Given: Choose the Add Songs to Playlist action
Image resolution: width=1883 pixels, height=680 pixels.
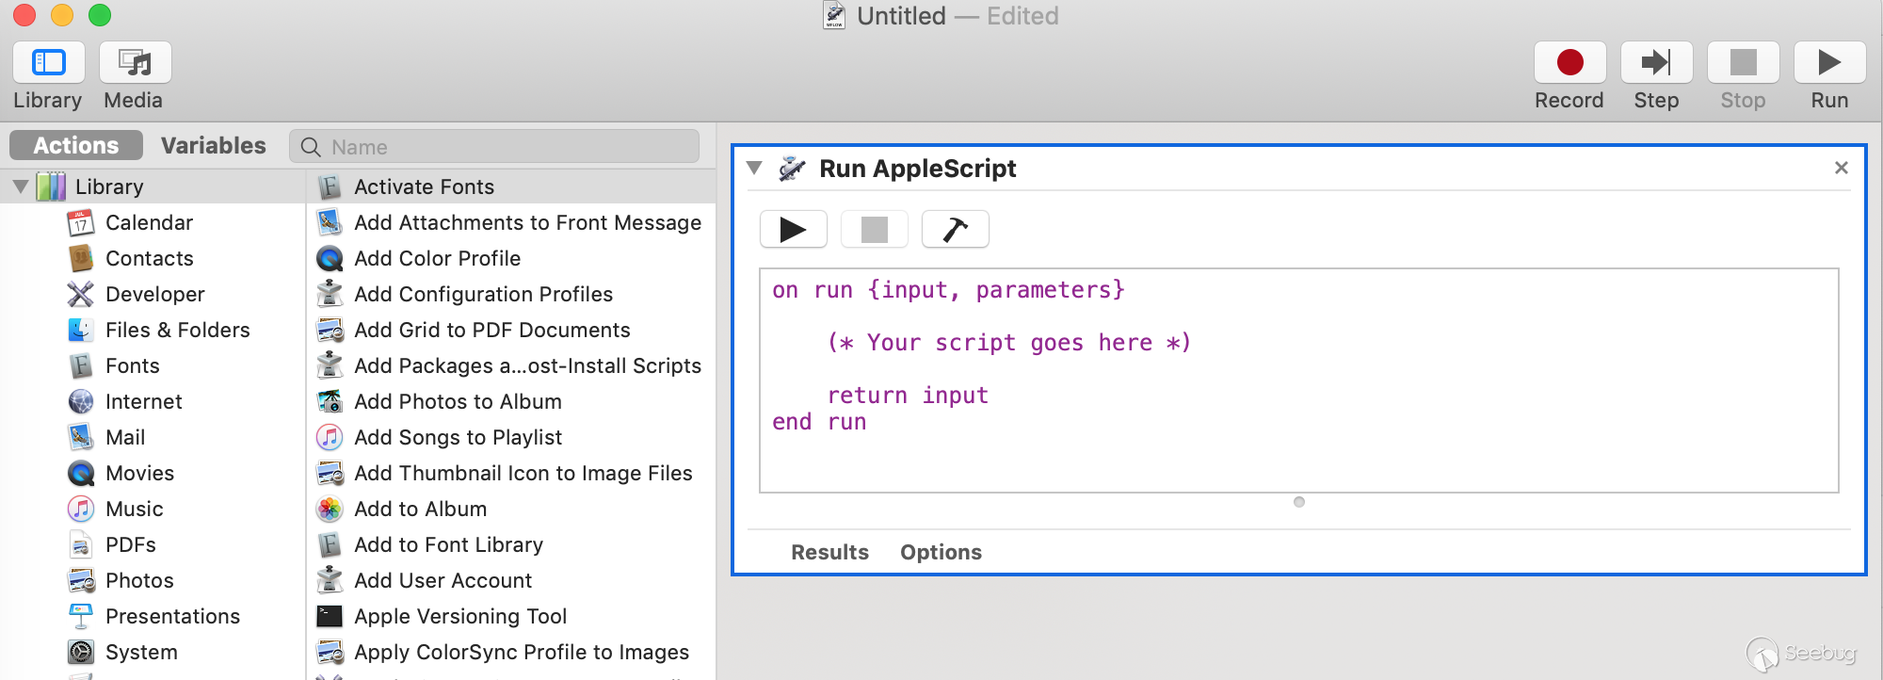Looking at the screenshot, I should tap(458, 437).
